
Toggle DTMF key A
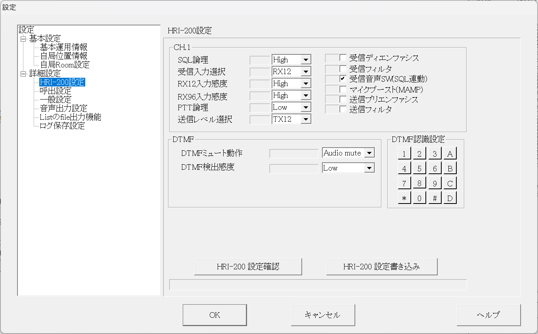pyautogui.click(x=450, y=154)
